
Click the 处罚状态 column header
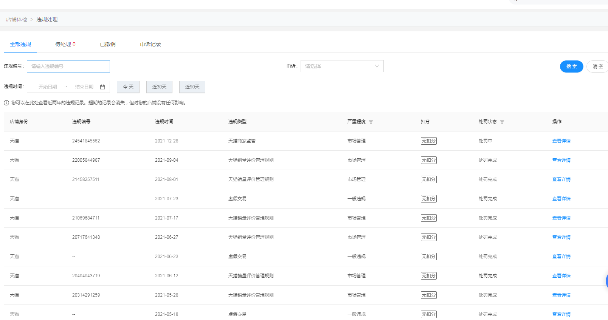(x=488, y=122)
